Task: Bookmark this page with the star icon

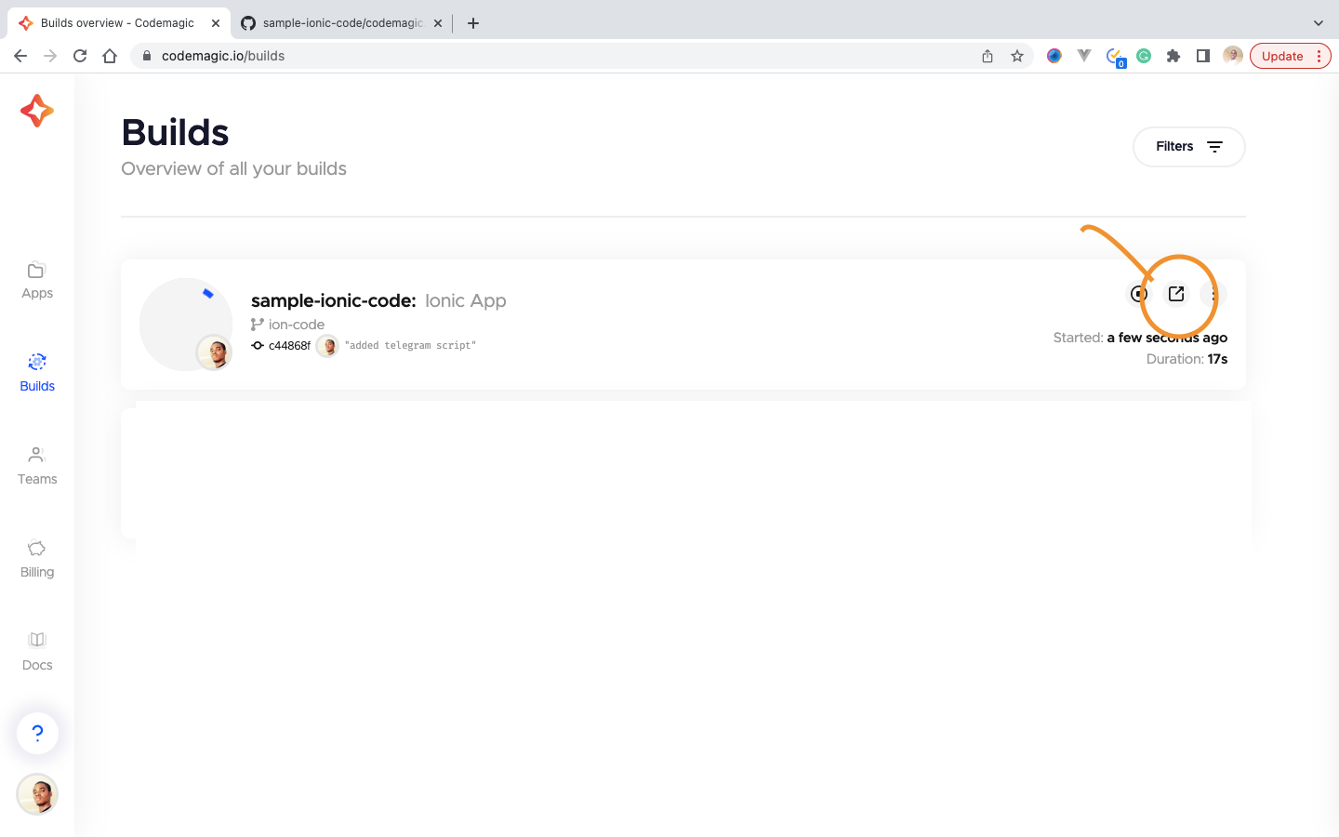Action: tap(1017, 56)
